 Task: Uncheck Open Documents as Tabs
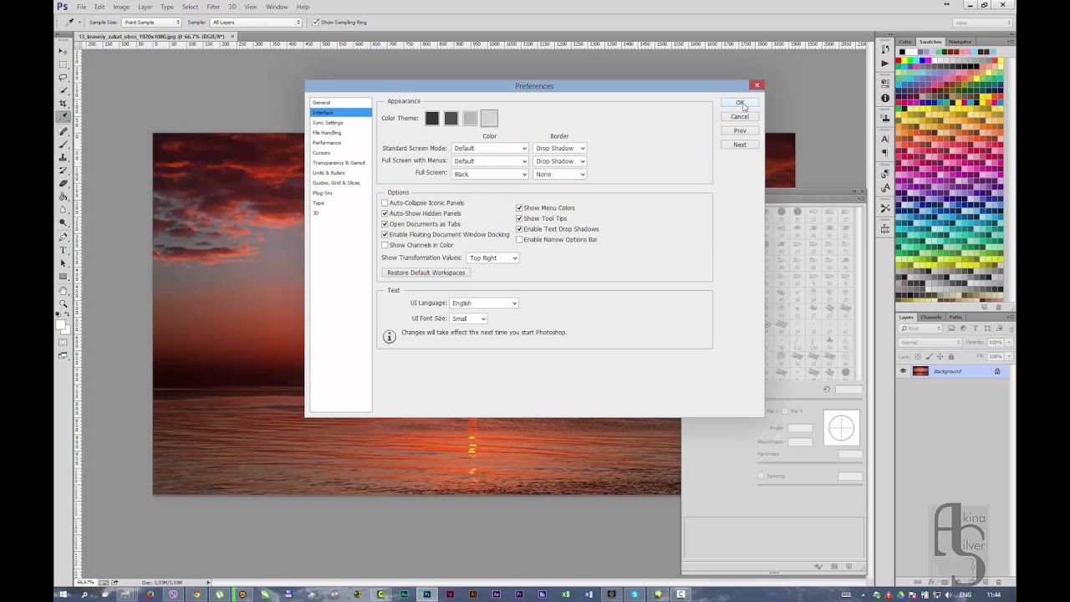[385, 224]
